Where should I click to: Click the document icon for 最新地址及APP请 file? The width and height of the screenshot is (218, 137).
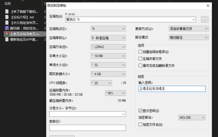7,39
